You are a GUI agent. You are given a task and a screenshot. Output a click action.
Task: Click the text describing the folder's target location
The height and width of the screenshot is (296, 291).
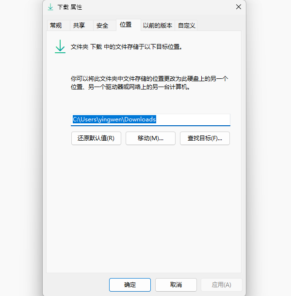pyautogui.click(x=126, y=47)
